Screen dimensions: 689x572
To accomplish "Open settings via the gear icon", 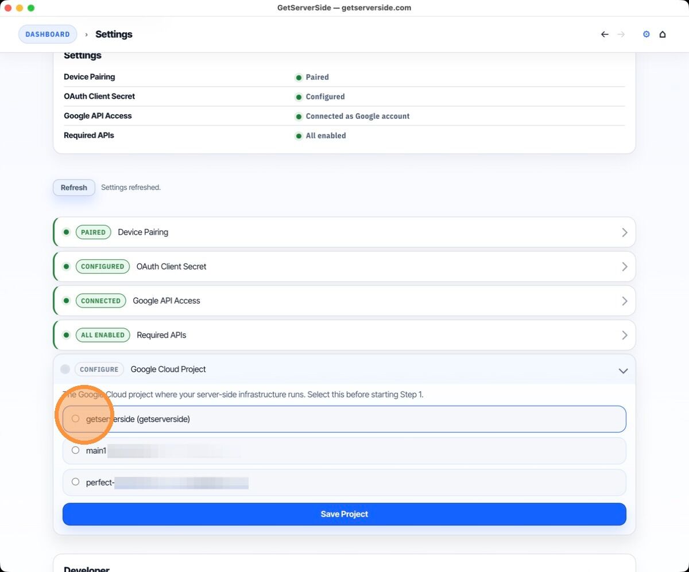I will (646, 34).
